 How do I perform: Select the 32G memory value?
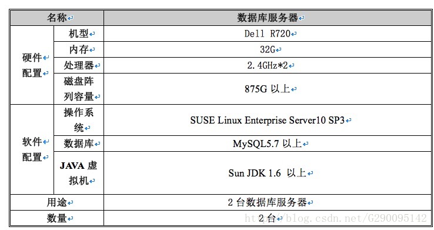tap(268, 49)
